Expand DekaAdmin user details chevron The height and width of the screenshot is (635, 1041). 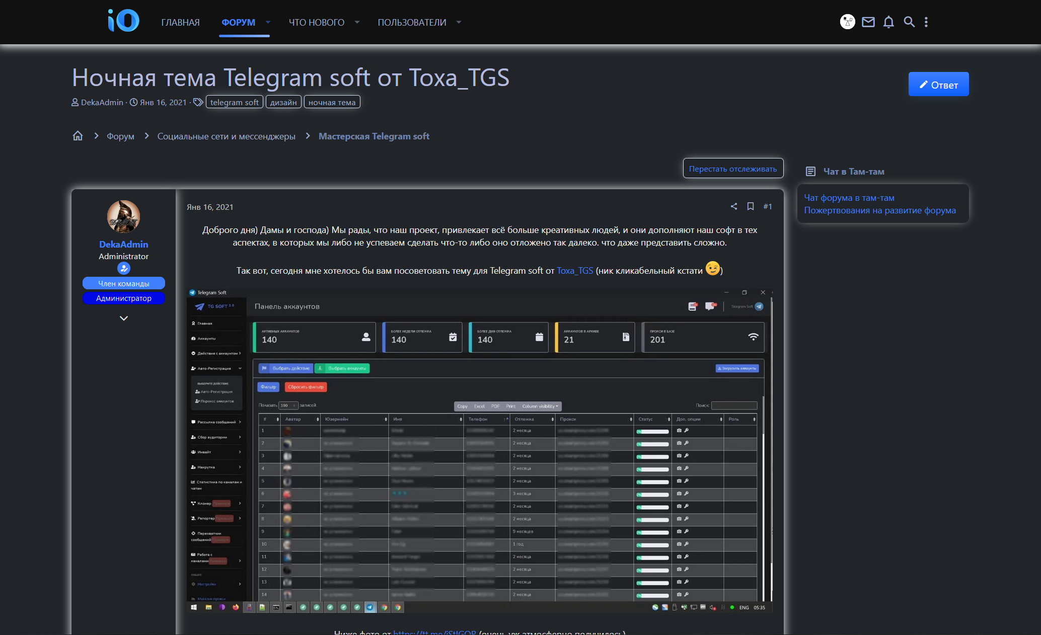coord(124,318)
